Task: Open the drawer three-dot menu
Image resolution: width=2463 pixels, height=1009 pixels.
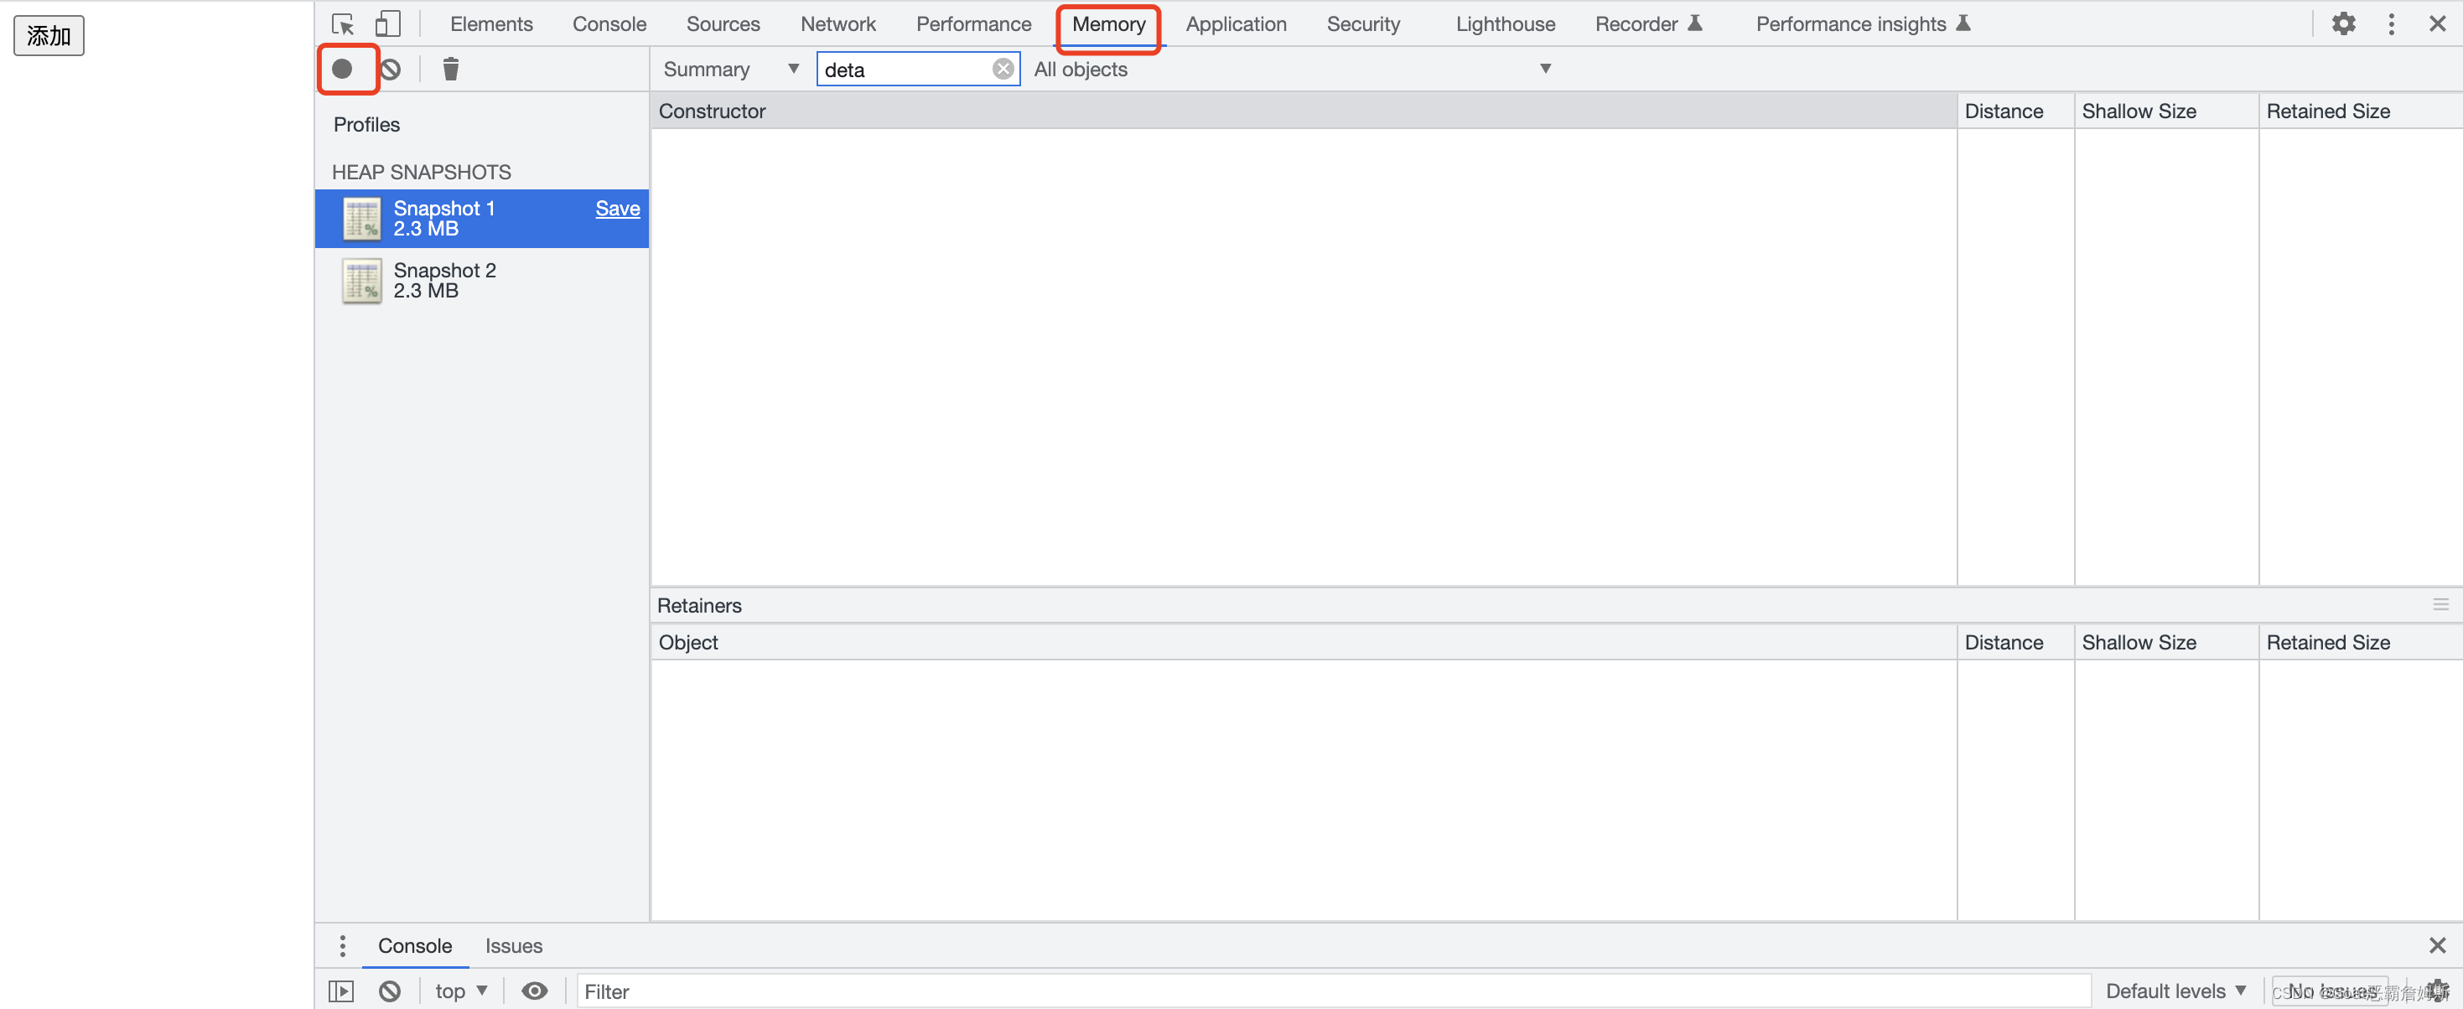Action: 342,945
